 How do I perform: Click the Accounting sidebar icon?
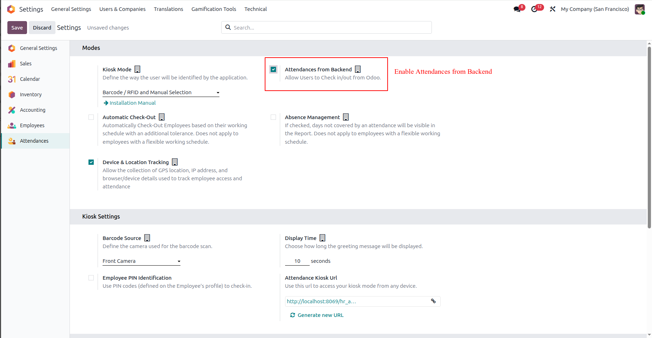(x=12, y=110)
